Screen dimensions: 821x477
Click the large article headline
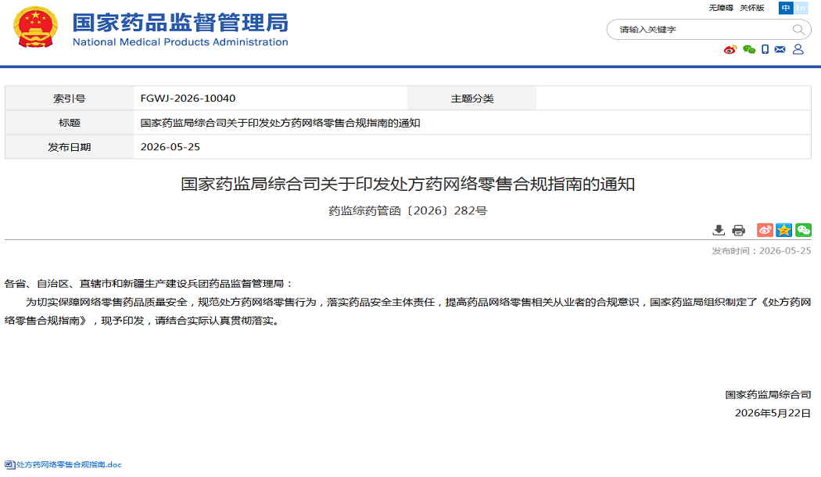(408, 185)
